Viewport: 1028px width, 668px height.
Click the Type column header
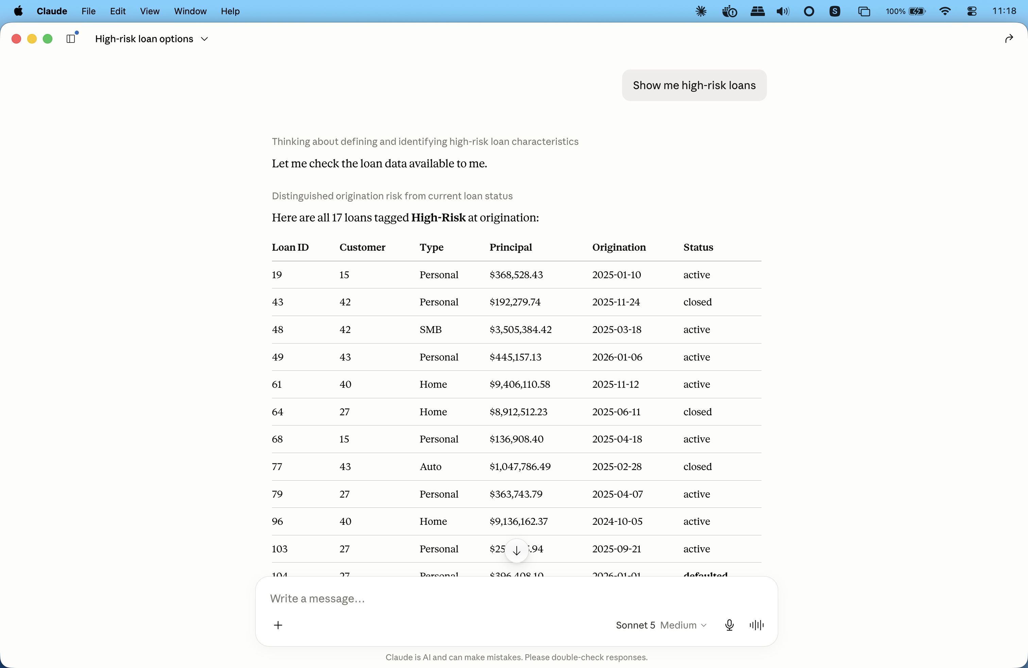point(431,247)
